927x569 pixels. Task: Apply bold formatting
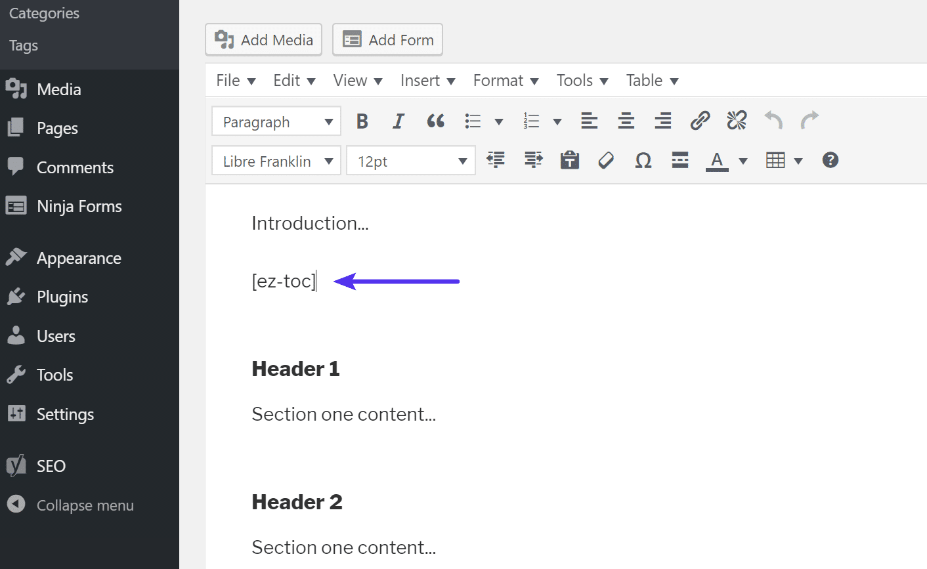(362, 121)
